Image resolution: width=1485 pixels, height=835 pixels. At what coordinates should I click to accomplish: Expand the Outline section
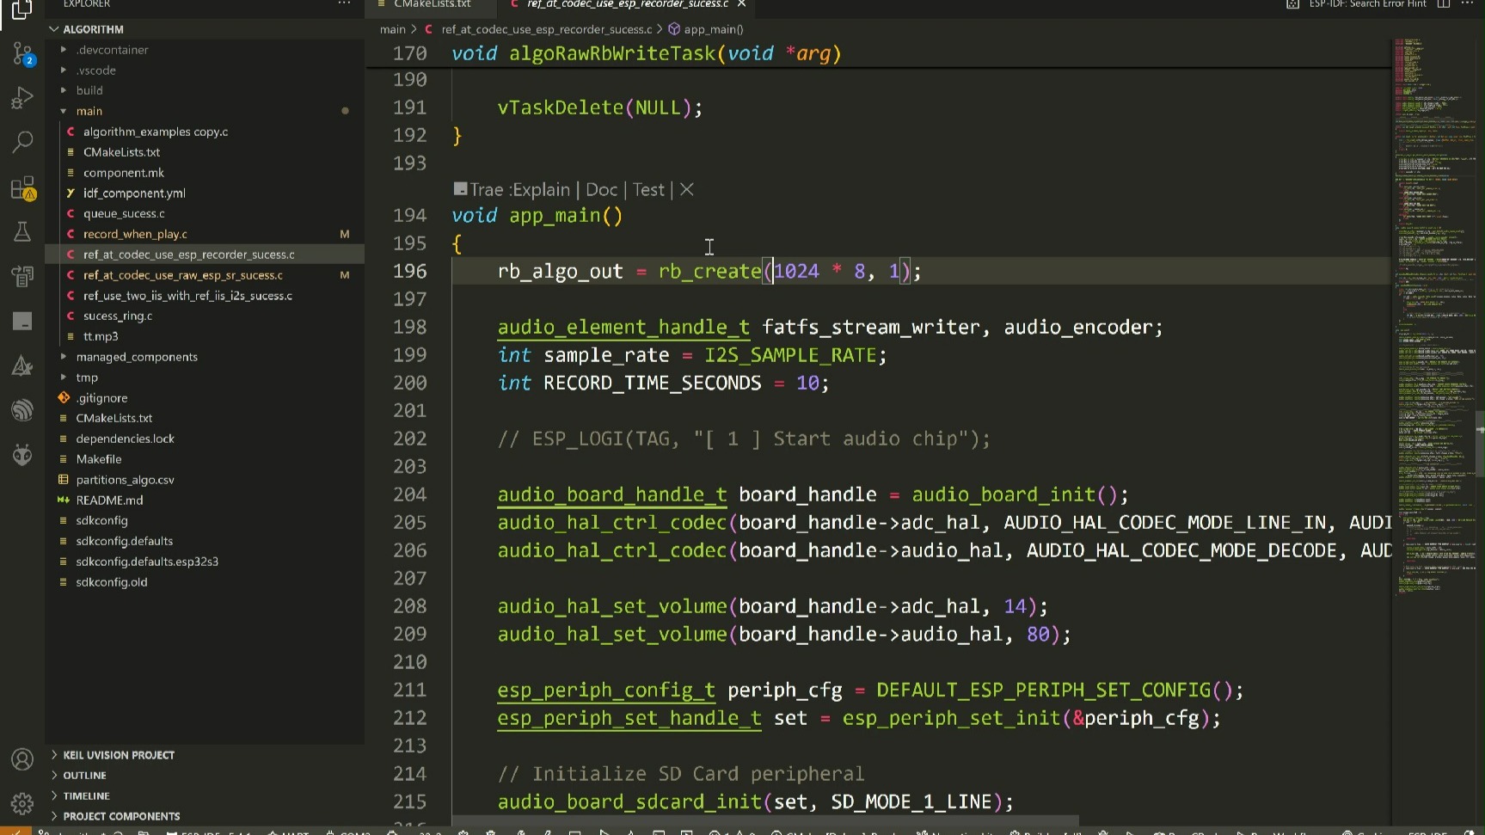coord(205,776)
